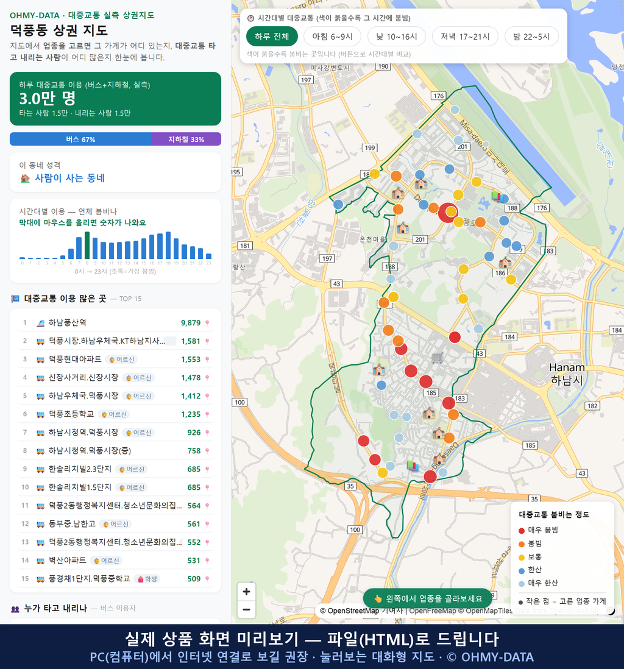Click pin icon for 한솔리치빌1.5단지
The image size is (624, 669).
coord(207,487)
